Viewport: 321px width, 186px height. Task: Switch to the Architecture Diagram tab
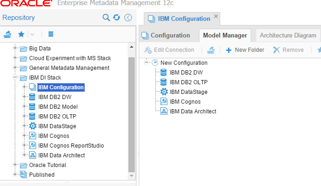coord(288,36)
